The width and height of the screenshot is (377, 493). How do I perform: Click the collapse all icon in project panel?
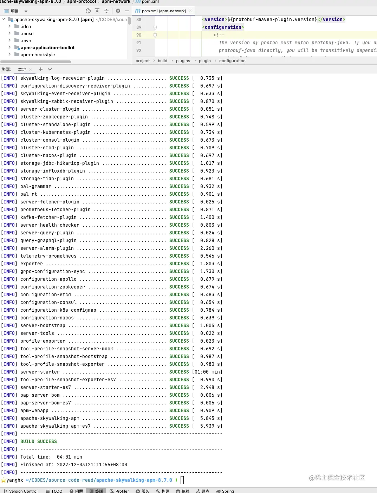click(106, 11)
